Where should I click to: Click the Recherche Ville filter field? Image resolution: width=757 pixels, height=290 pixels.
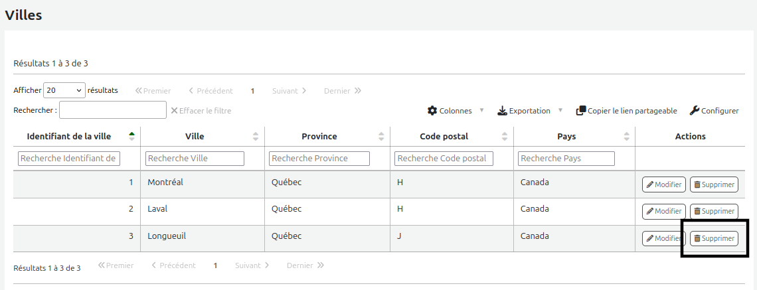point(195,159)
